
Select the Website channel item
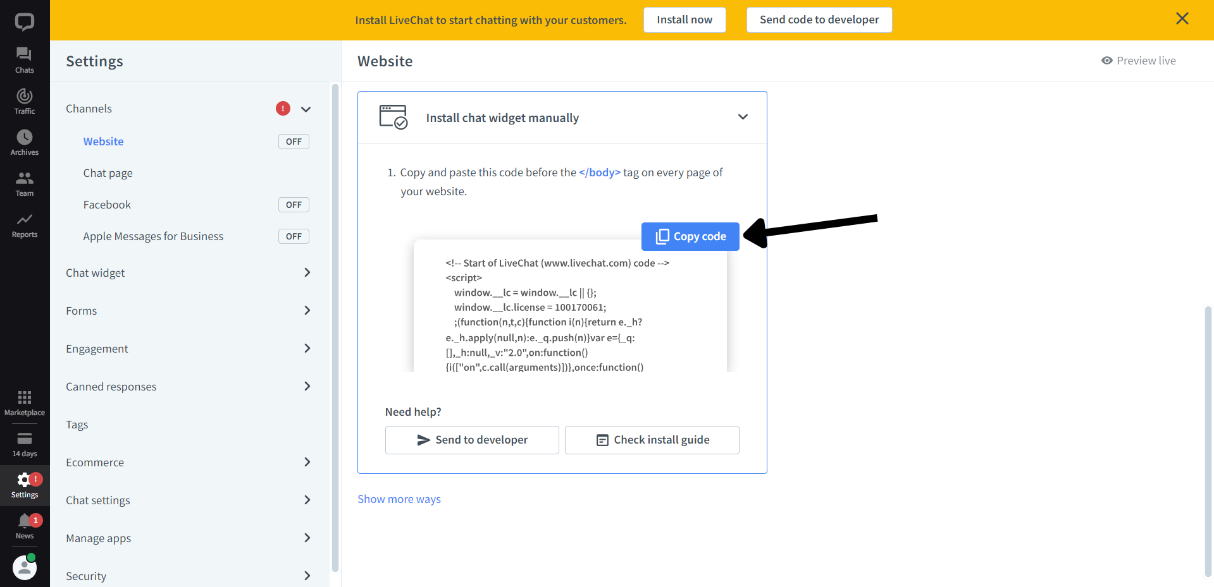(104, 142)
